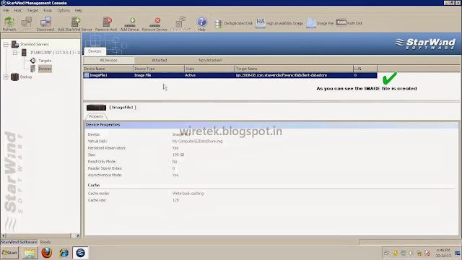Screen dimensions: 462x260
Task: Sort by Device Name column
Action: click(108, 69)
